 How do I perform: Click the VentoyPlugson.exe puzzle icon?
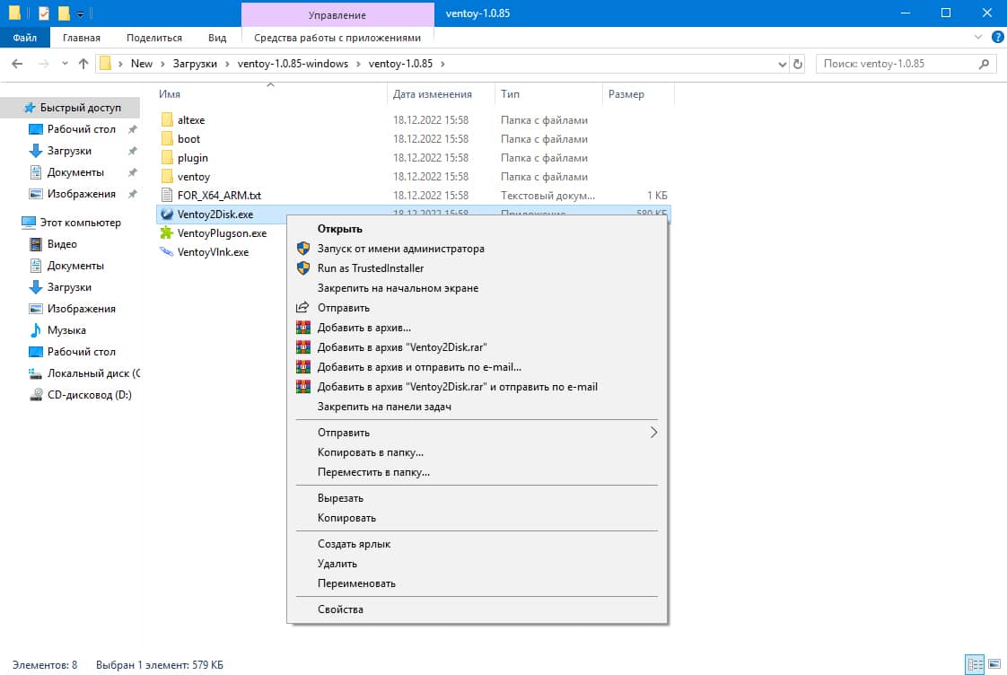point(166,232)
